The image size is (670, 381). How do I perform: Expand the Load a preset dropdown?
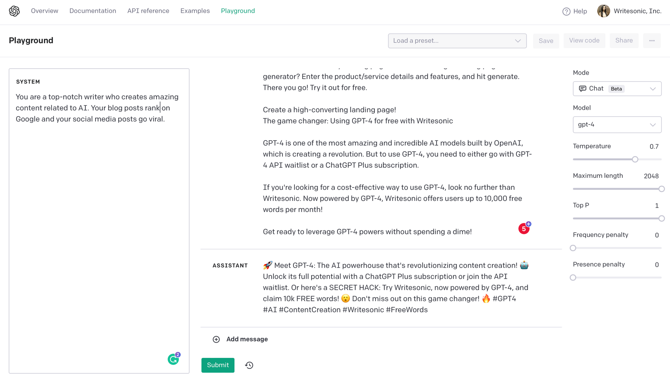pos(457,41)
